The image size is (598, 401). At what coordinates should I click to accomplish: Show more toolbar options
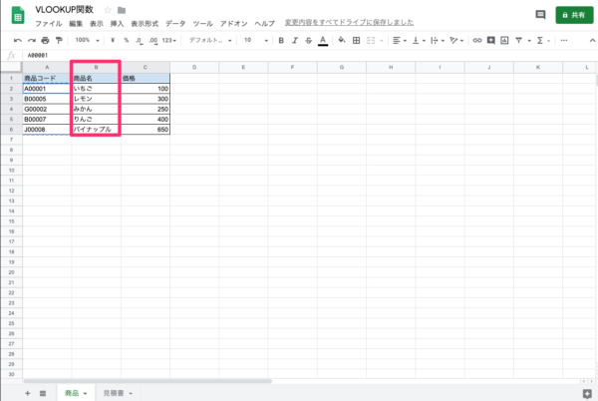tap(564, 41)
